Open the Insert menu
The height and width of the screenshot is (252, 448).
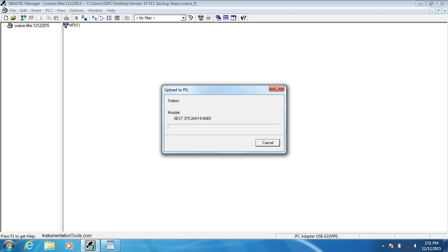pyautogui.click(x=36, y=10)
